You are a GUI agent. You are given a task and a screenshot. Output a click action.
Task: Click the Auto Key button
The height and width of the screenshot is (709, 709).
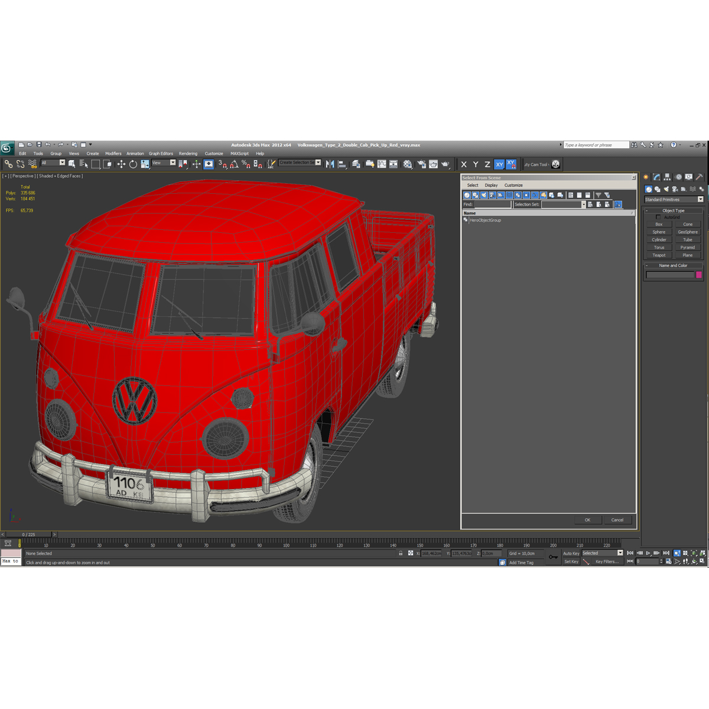tap(571, 554)
